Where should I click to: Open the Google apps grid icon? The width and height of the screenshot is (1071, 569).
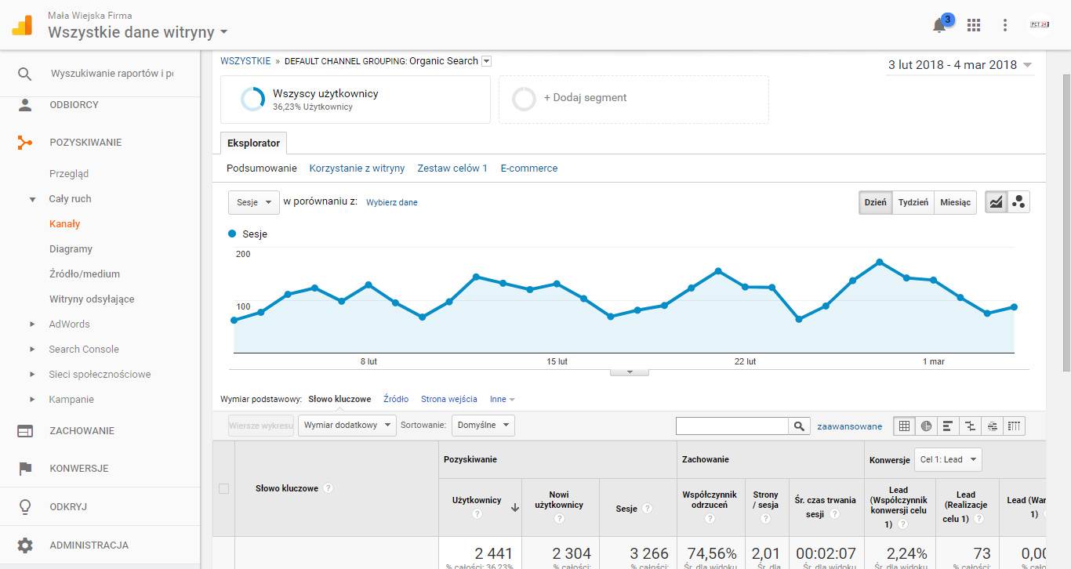tap(974, 25)
